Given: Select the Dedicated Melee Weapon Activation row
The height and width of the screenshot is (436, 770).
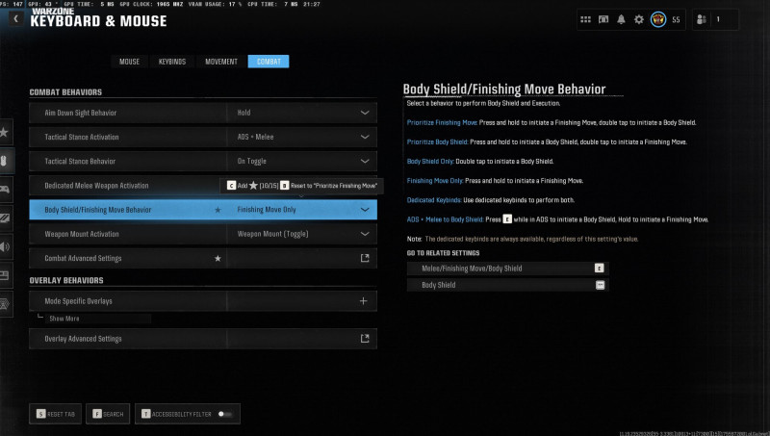Looking at the screenshot, I should tap(203, 186).
